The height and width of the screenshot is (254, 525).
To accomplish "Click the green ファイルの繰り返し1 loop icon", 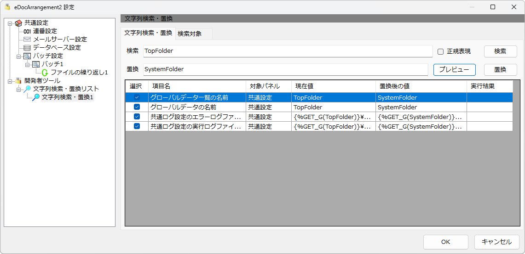I will [x=45, y=73].
